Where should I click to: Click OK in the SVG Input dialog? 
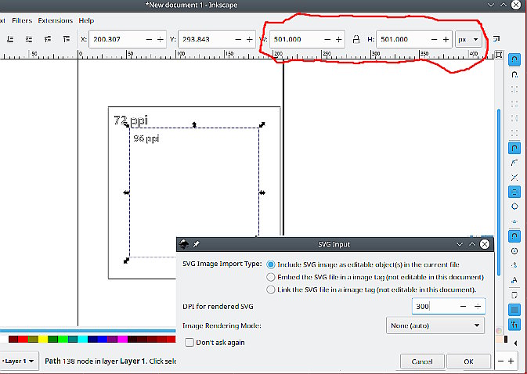pyautogui.click(x=468, y=361)
